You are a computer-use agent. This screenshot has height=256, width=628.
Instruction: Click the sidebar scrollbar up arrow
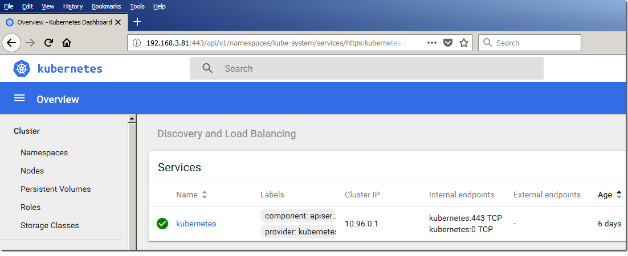click(132, 119)
